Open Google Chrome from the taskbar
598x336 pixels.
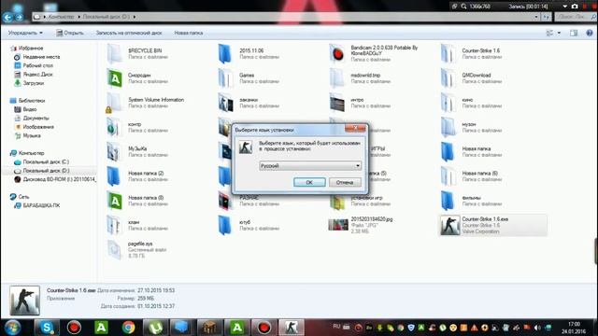129,328
